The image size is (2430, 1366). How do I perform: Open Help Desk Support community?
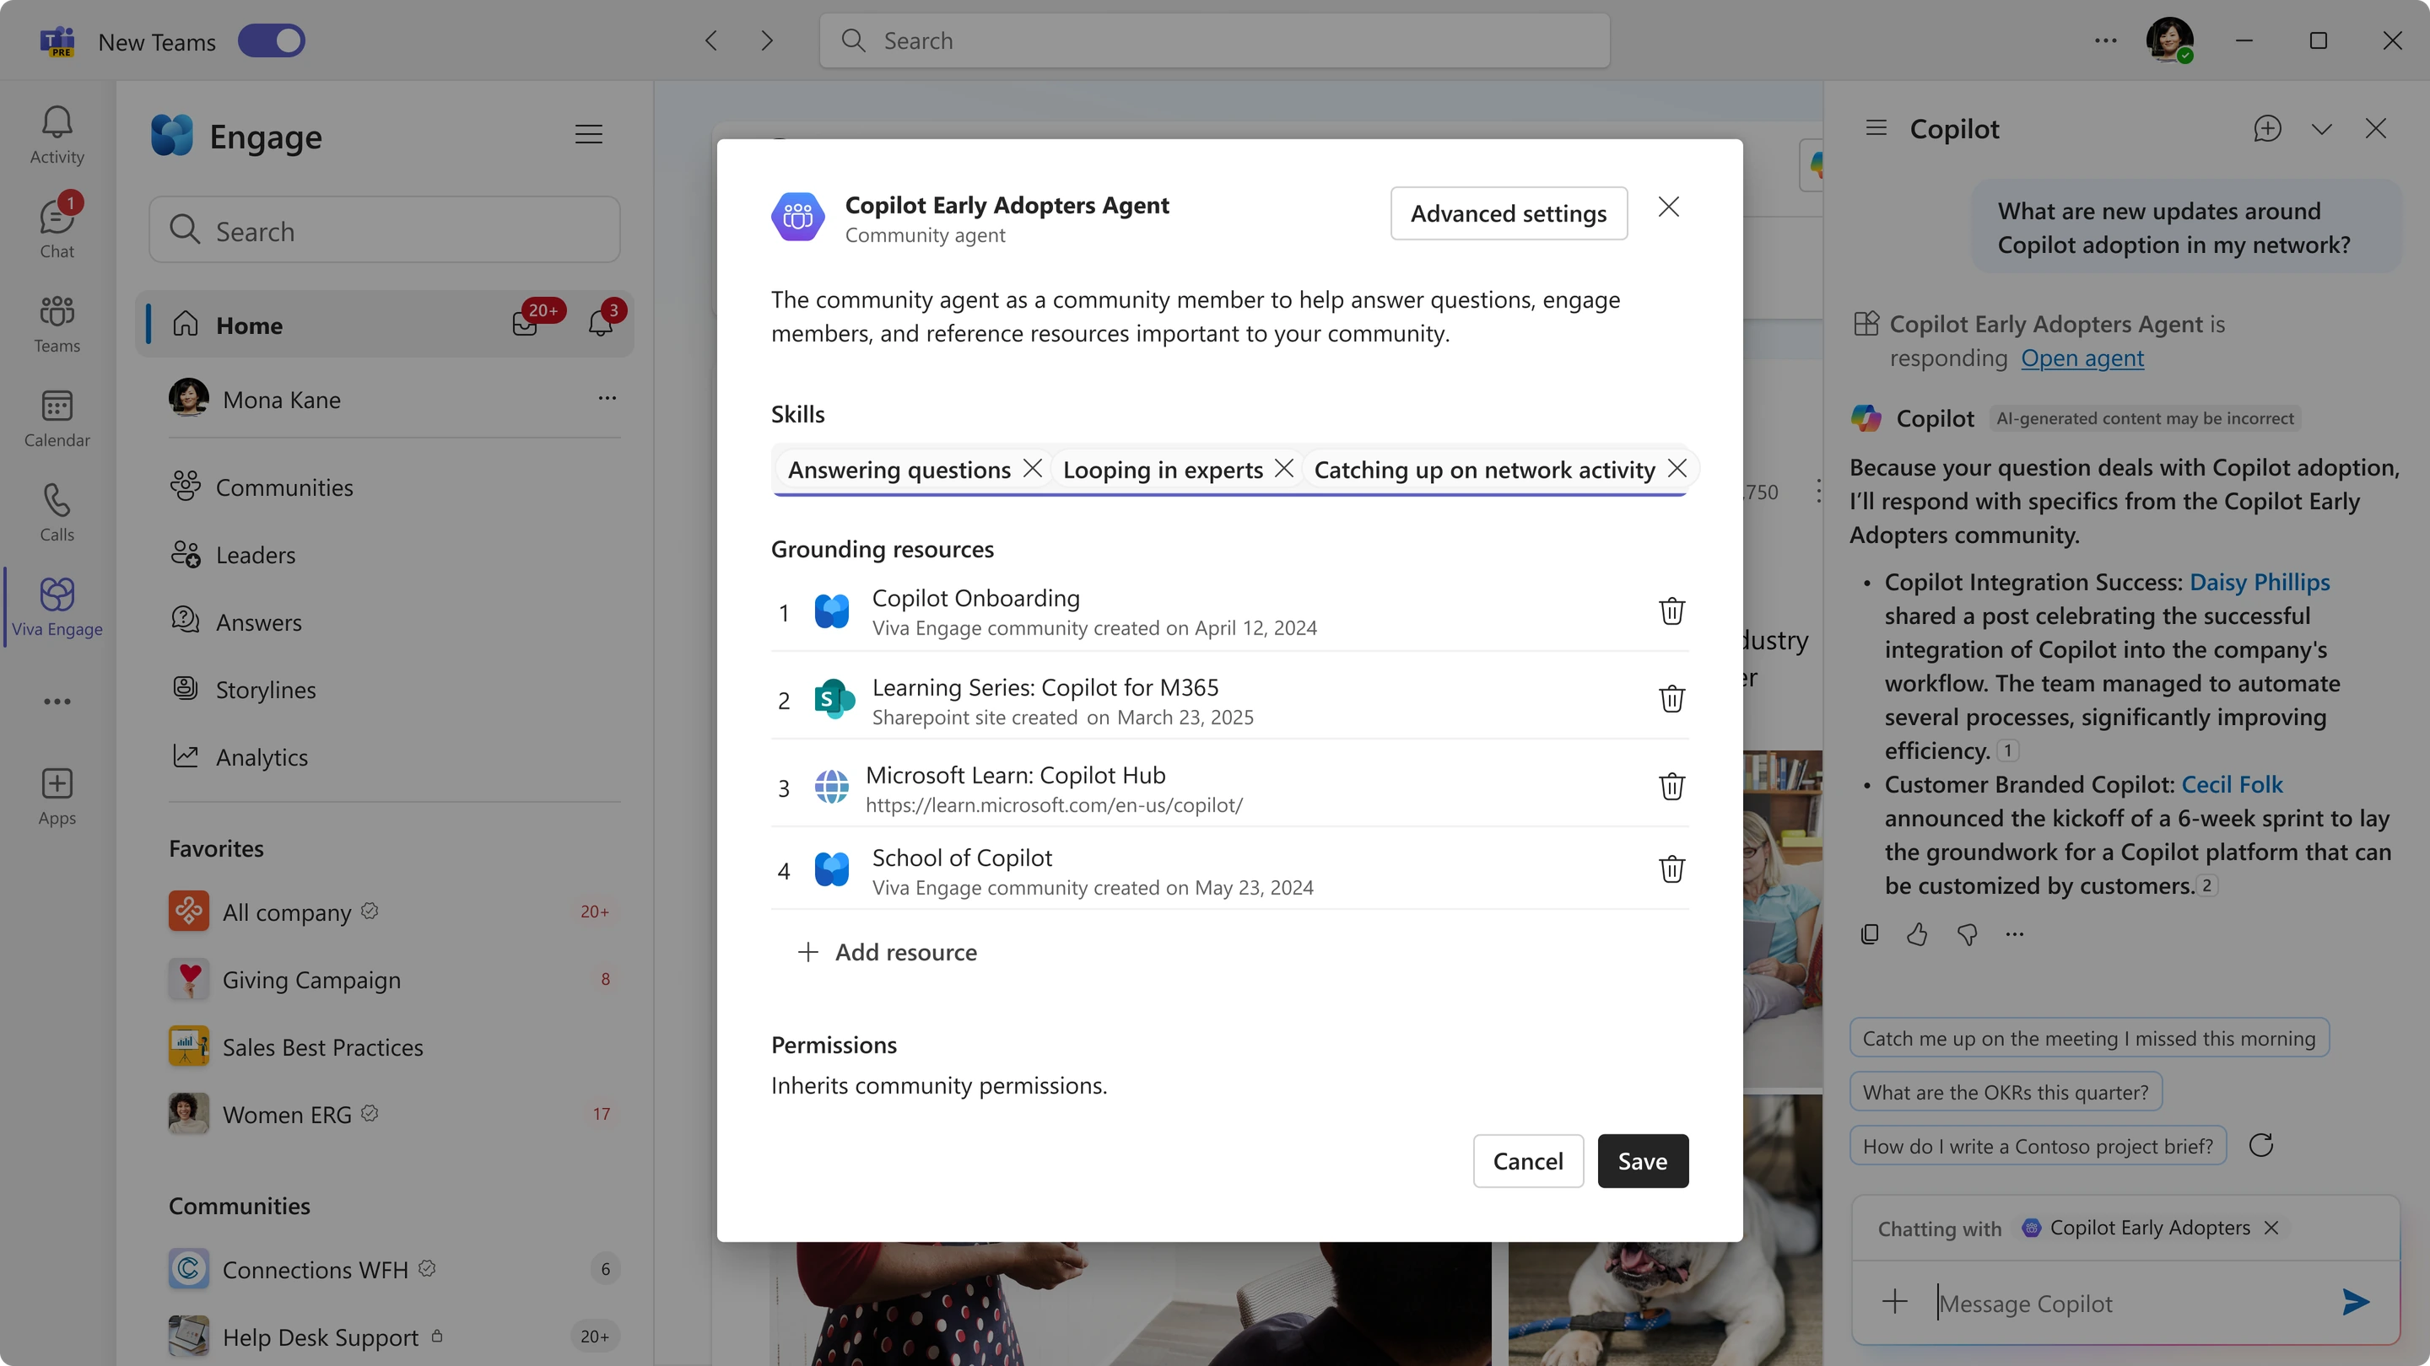pyautogui.click(x=393, y=1336)
